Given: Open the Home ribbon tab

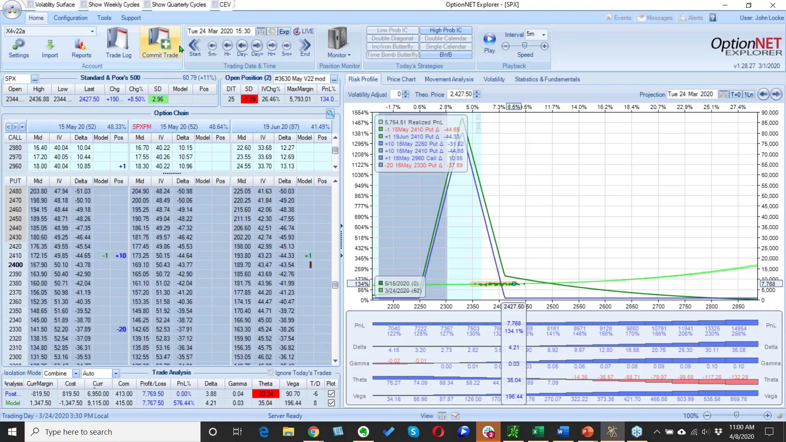Looking at the screenshot, I should 36,18.
